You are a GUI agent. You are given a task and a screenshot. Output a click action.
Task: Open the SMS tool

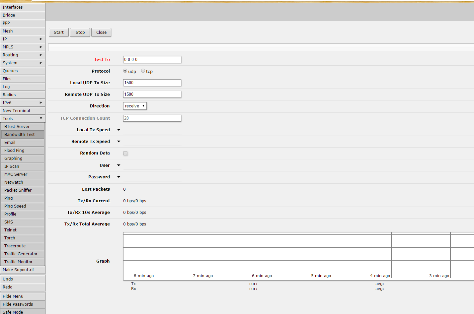click(x=23, y=222)
